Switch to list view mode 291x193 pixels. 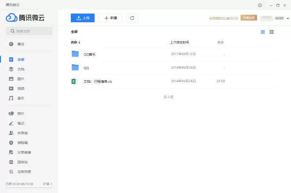(263, 32)
